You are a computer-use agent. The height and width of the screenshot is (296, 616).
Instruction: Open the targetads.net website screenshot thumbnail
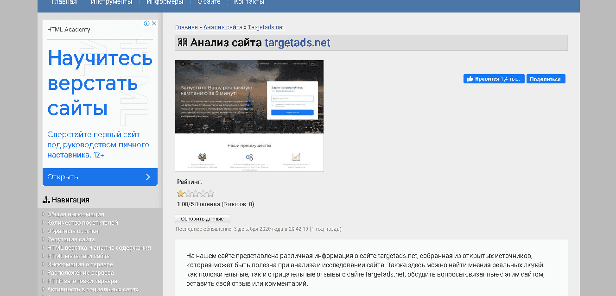(249, 115)
